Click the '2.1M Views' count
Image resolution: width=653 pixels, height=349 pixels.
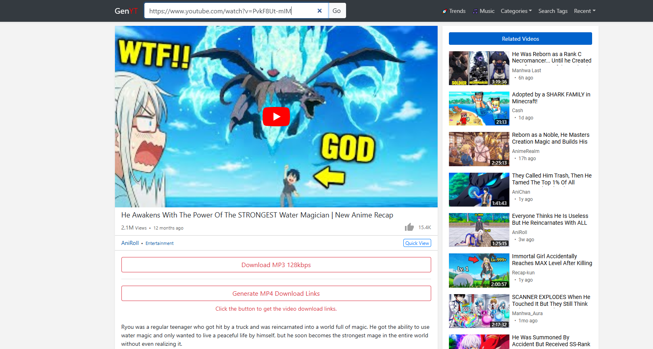click(134, 228)
